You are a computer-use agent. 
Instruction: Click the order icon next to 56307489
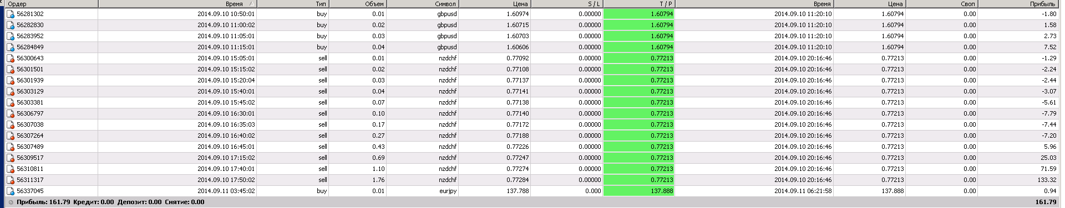11,147
